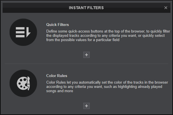Add a new Color Rule with plus button
The height and width of the screenshot is (115, 173).
pos(86,106)
